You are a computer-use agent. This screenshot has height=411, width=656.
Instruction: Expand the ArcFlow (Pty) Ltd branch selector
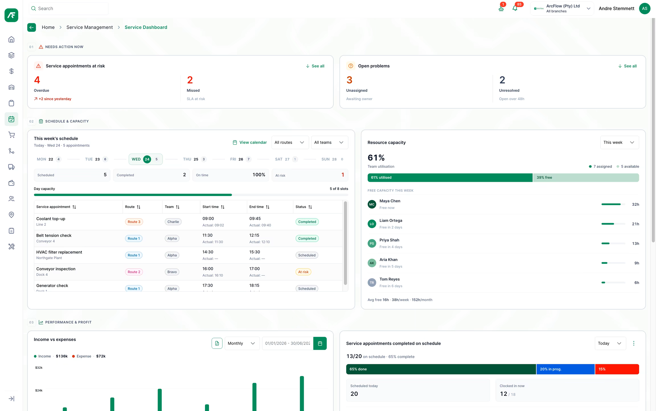(x=562, y=9)
